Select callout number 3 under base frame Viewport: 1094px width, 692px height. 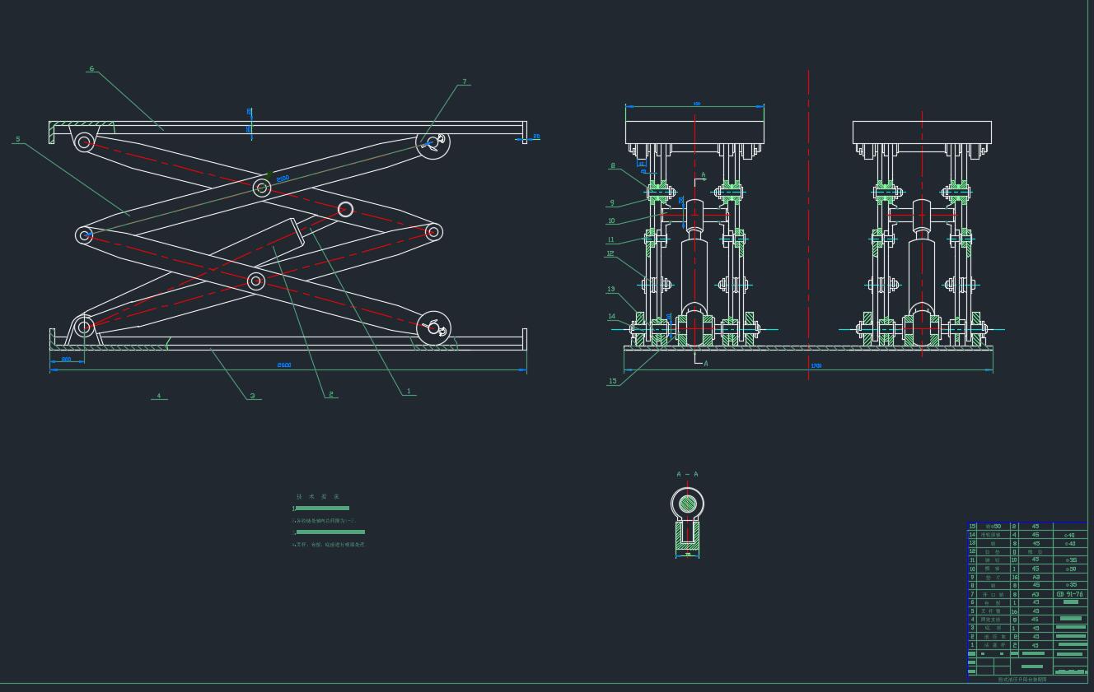253,396
